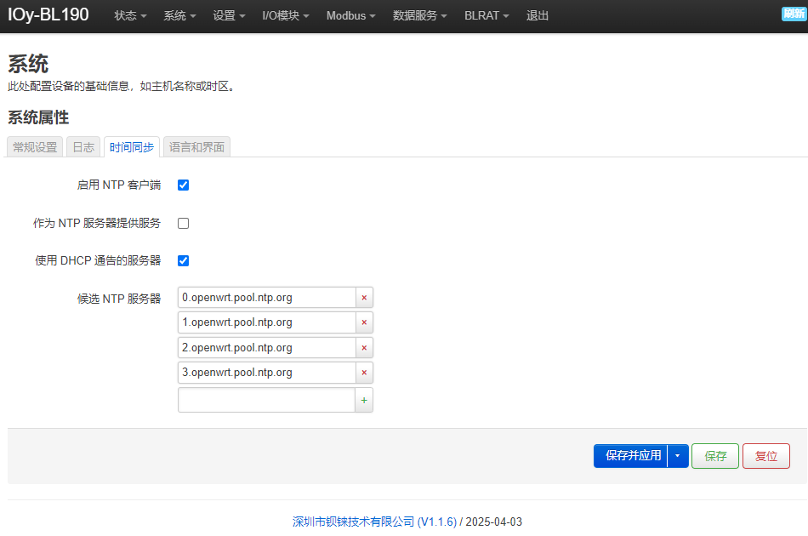
Task: Uncheck 使用 DHCP 通告的服务器 option
Action: 184,261
